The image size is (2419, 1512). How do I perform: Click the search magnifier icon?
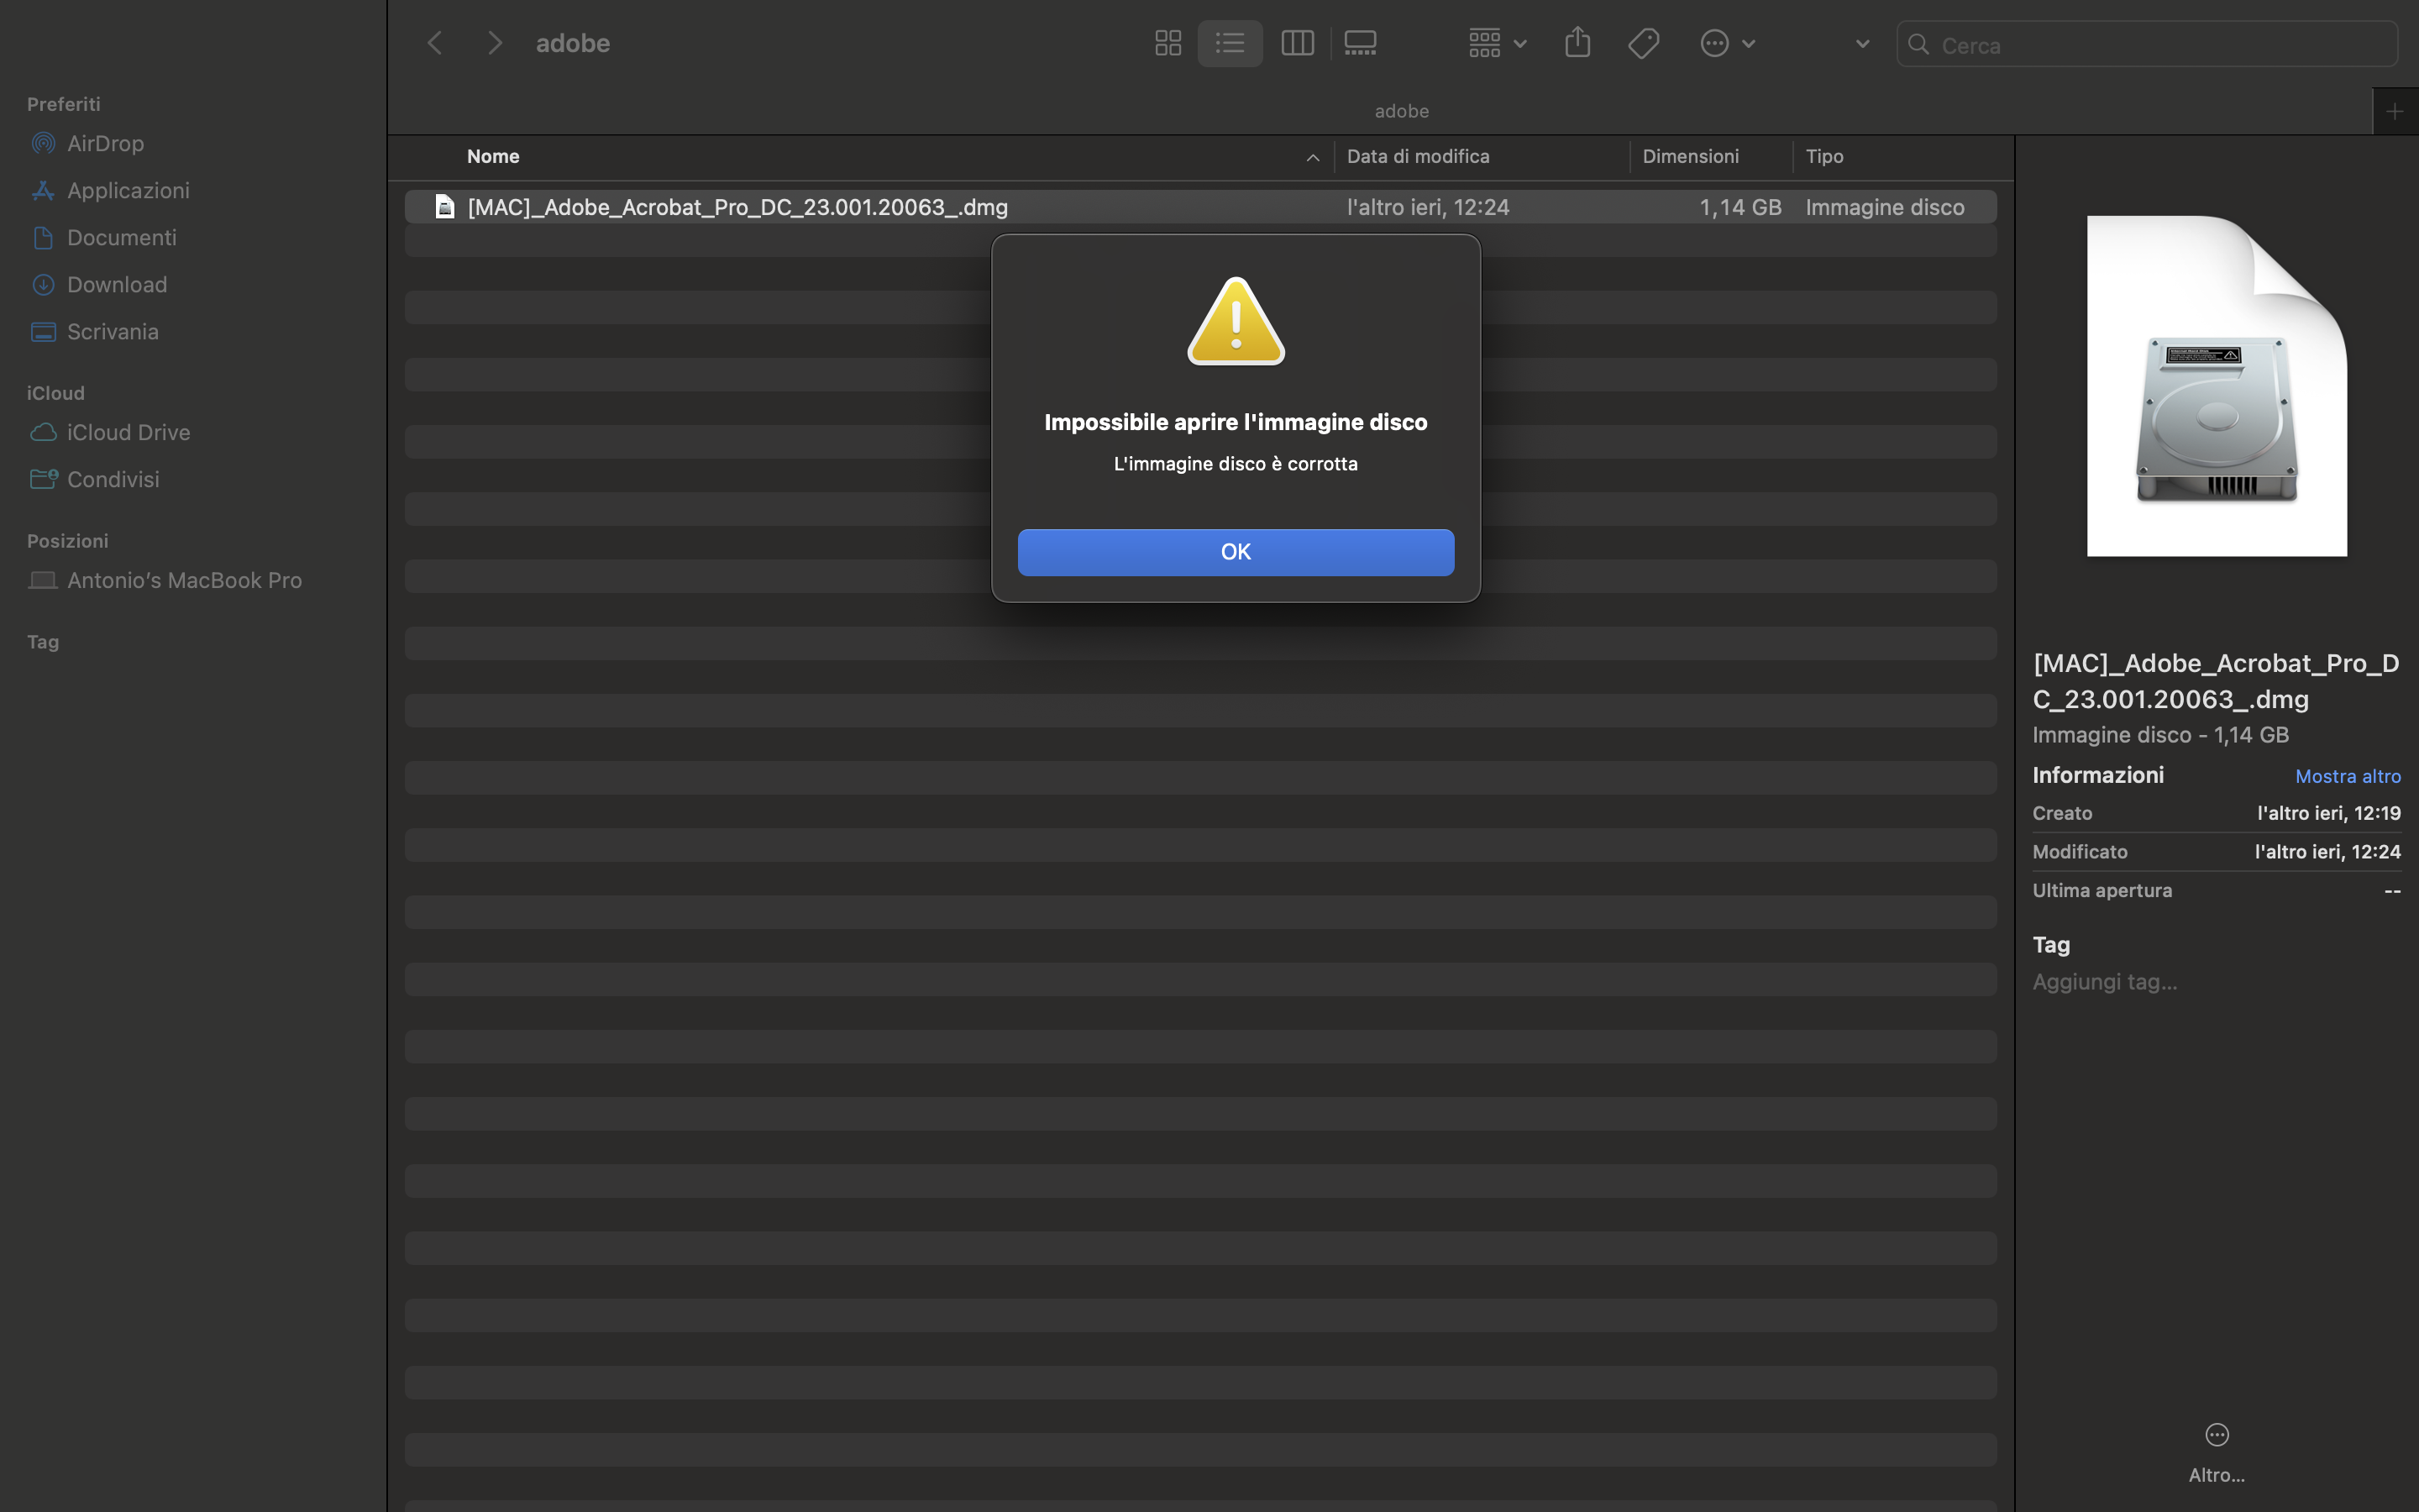coord(1918,44)
